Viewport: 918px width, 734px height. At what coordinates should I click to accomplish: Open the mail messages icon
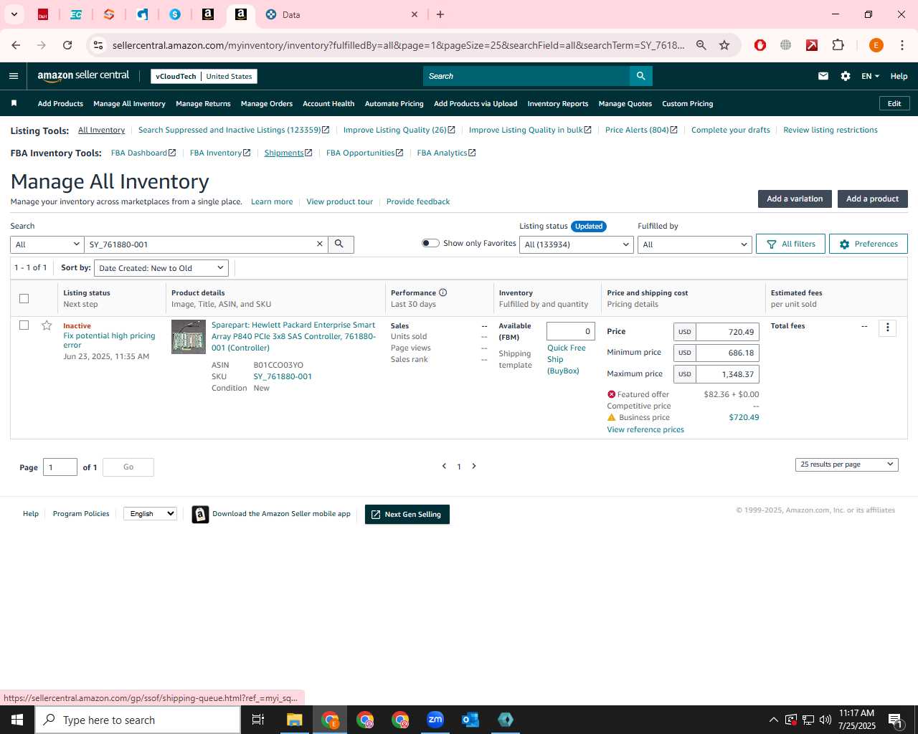[x=823, y=76]
